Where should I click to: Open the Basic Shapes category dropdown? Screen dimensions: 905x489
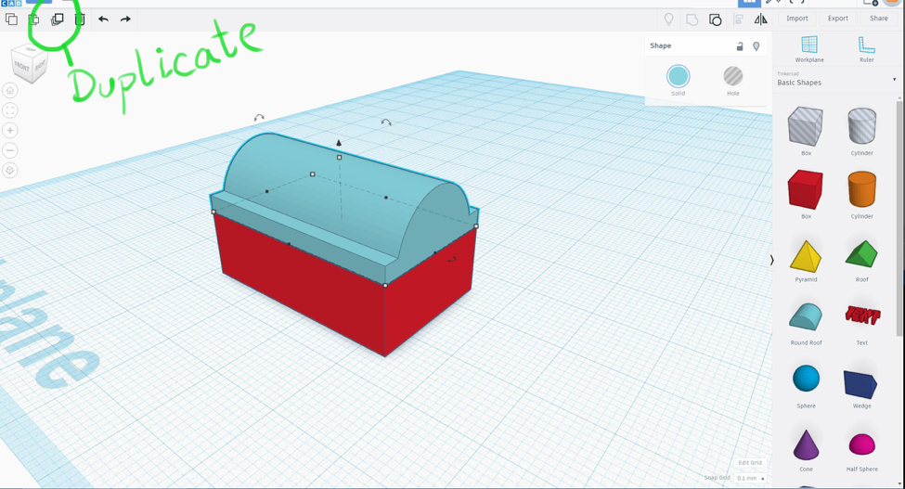click(836, 80)
